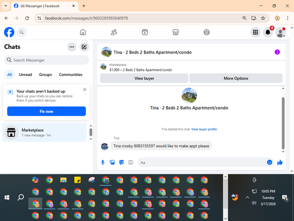Open the Marketplace storefront icon in top navigation
The width and height of the screenshot is (294, 221).
point(176,32)
